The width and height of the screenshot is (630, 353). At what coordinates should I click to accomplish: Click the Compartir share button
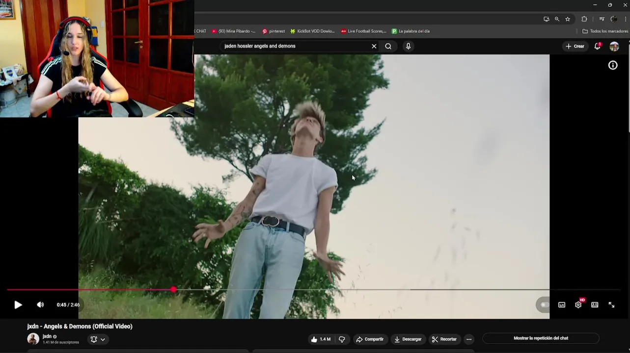pos(370,339)
